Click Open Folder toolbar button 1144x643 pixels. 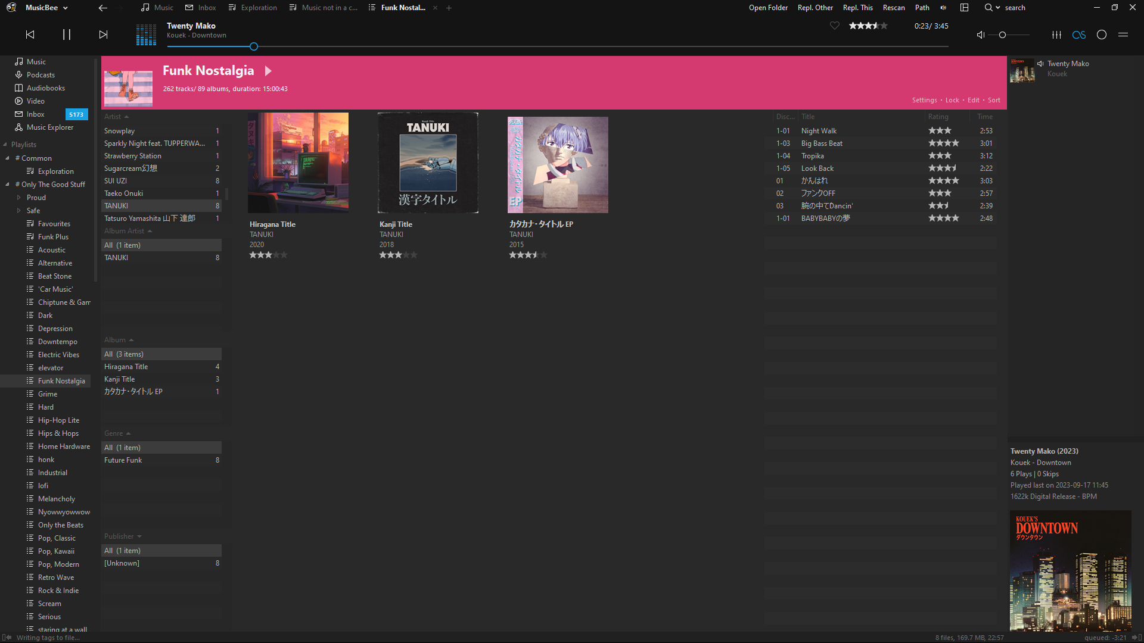click(768, 8)
